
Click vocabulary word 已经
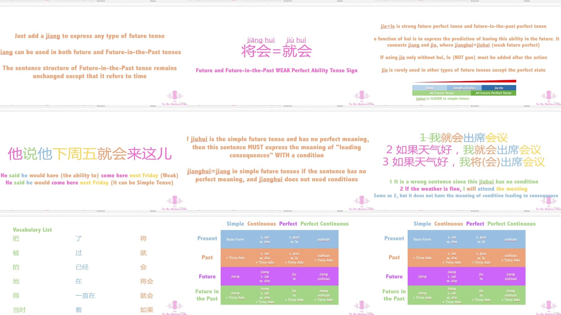[82, 267]
